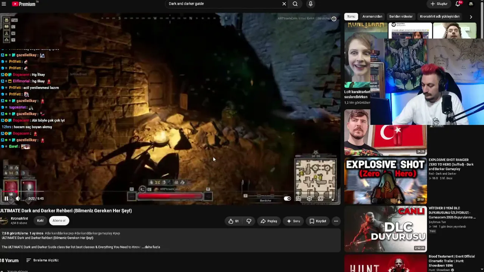Mute the video volume
Viewport: 484px width, 272px height.
click(17, 198)
